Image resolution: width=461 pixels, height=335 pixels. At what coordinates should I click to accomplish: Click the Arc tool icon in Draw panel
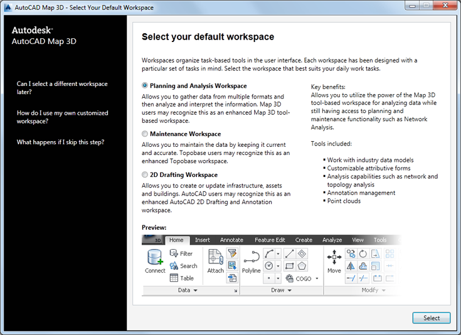pyautogui.click(x=268, y=253)
